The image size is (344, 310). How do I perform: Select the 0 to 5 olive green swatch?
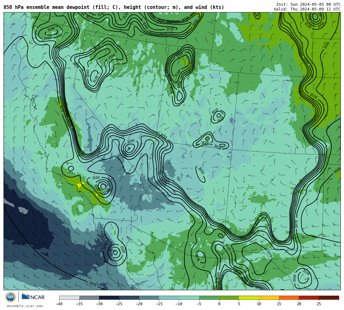tap(229, 298)
